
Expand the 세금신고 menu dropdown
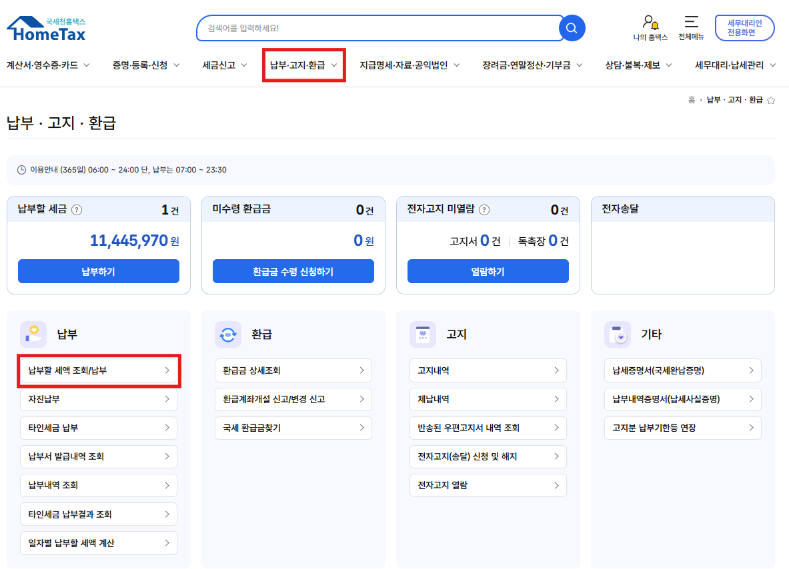point(225,65)
